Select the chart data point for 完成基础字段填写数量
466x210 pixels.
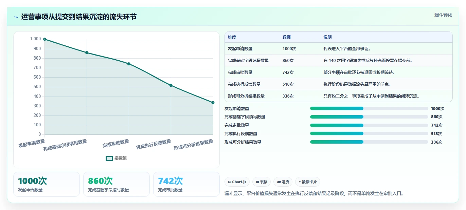pos(87,52)
